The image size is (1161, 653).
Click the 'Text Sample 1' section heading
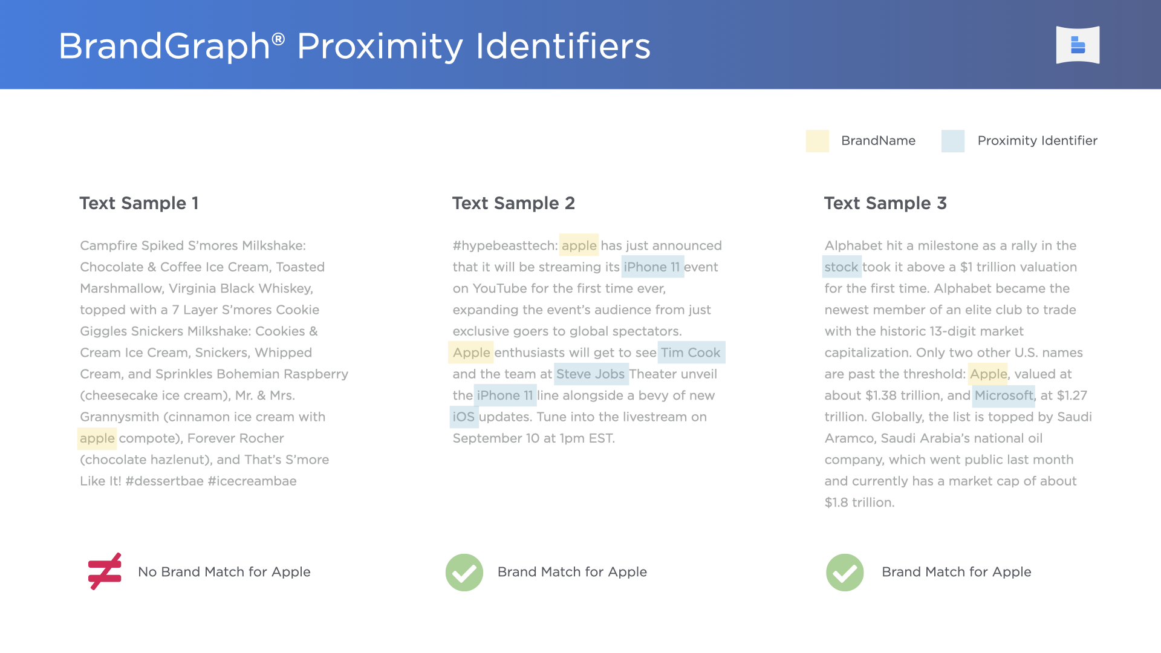(x=140, y=202)
